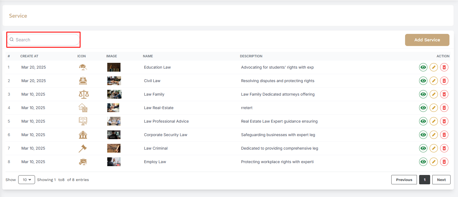This screenshot has height=197, width=458.
Task: Click the courtroom icon for Civil Law
Action: (x=83, y=81)
